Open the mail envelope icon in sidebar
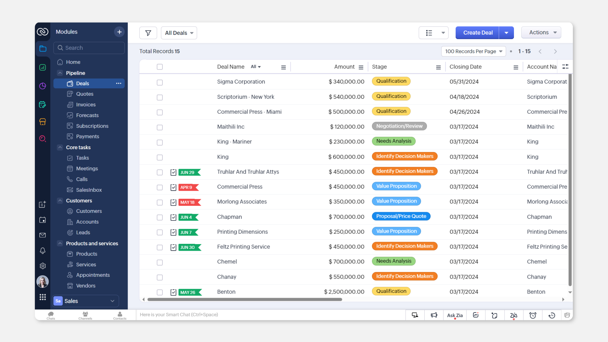The image size is (608, 342). (x=43, y=235)
